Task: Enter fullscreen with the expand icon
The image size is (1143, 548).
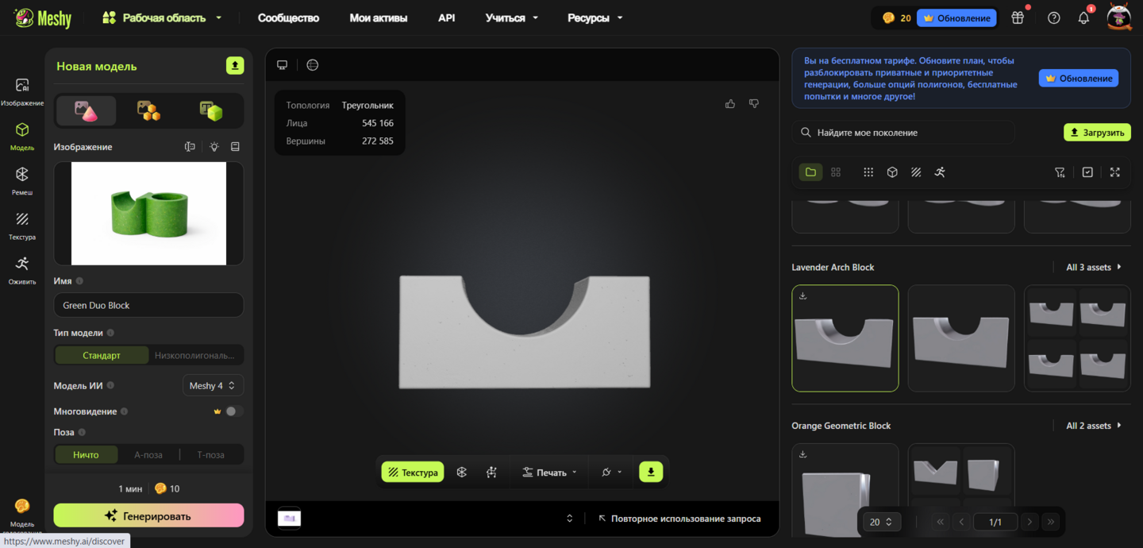Action: (x=1115, y=172)
